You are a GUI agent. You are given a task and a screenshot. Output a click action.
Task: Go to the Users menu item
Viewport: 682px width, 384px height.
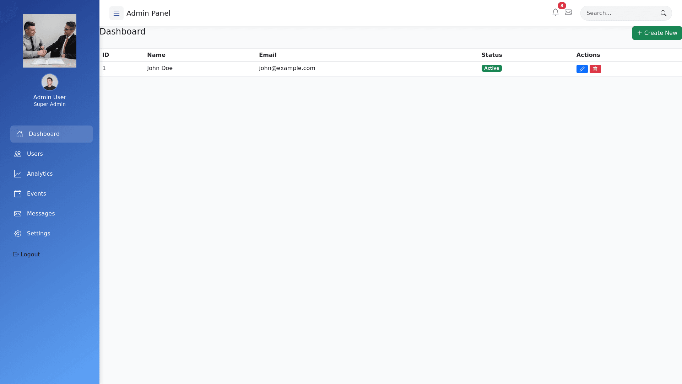click(x=35, y=154)
